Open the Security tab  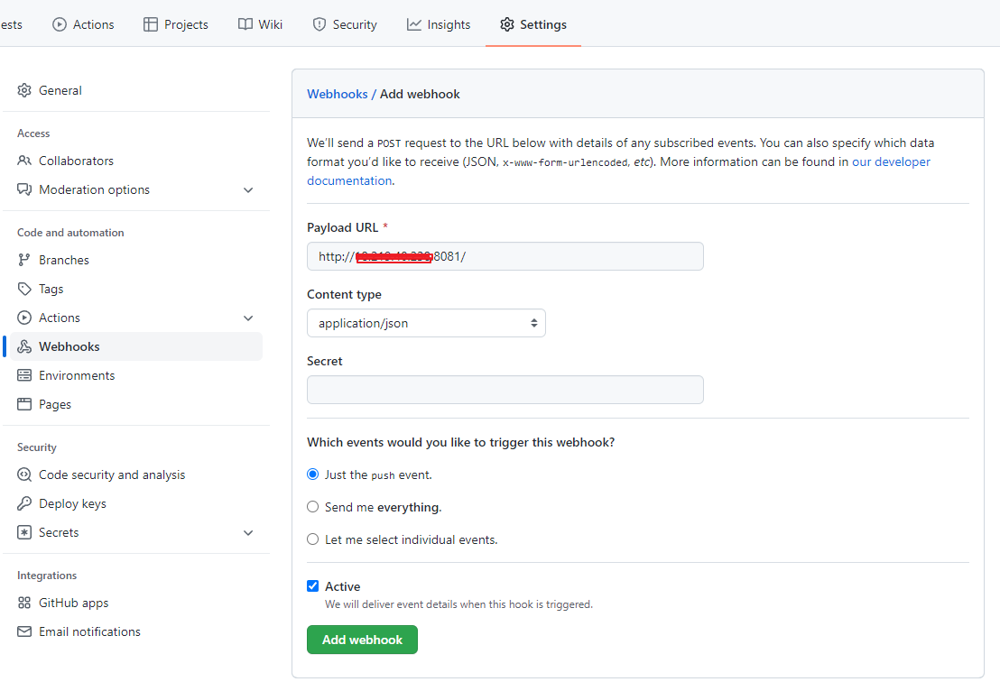pyautogui.click(x=345, y=25)
